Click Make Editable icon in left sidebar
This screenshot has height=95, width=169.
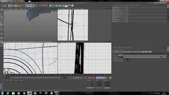pyautogui.click(x=2, y=10)
